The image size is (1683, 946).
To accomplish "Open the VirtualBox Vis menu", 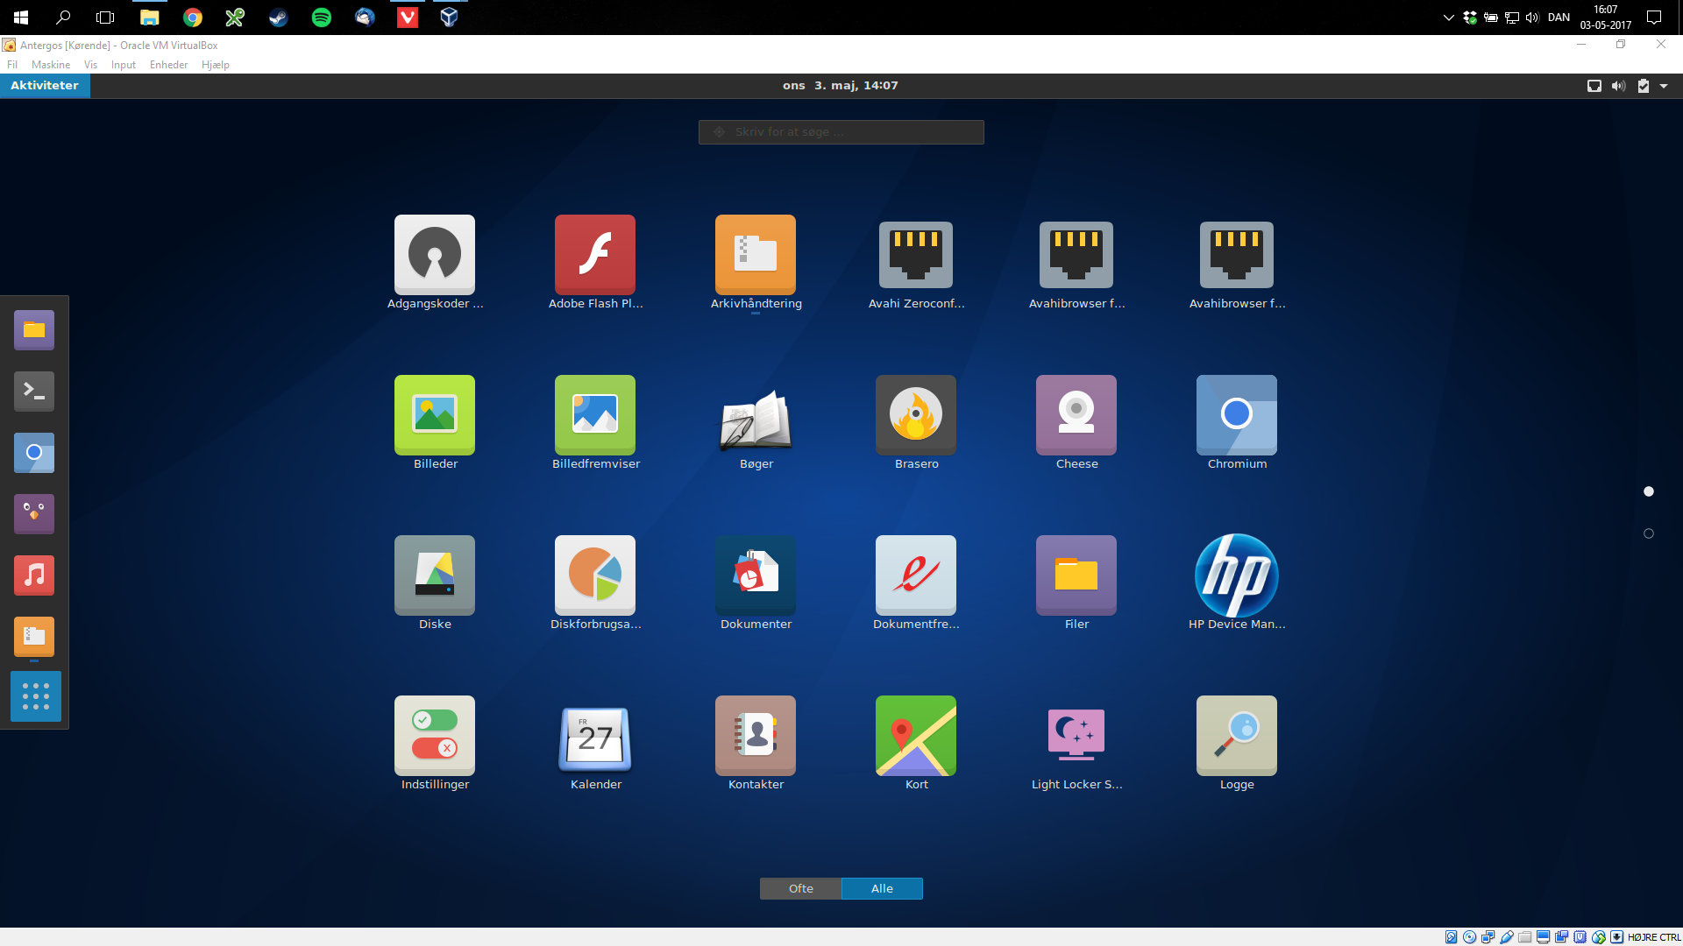I will tap(90, 65).
